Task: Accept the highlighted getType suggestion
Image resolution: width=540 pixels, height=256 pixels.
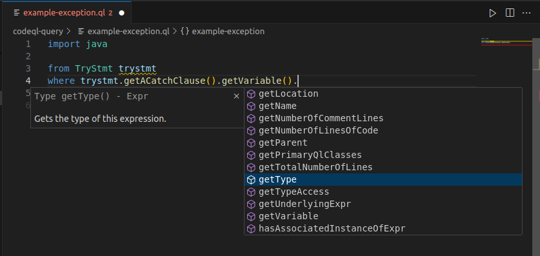Action: (x=383, y=180)
